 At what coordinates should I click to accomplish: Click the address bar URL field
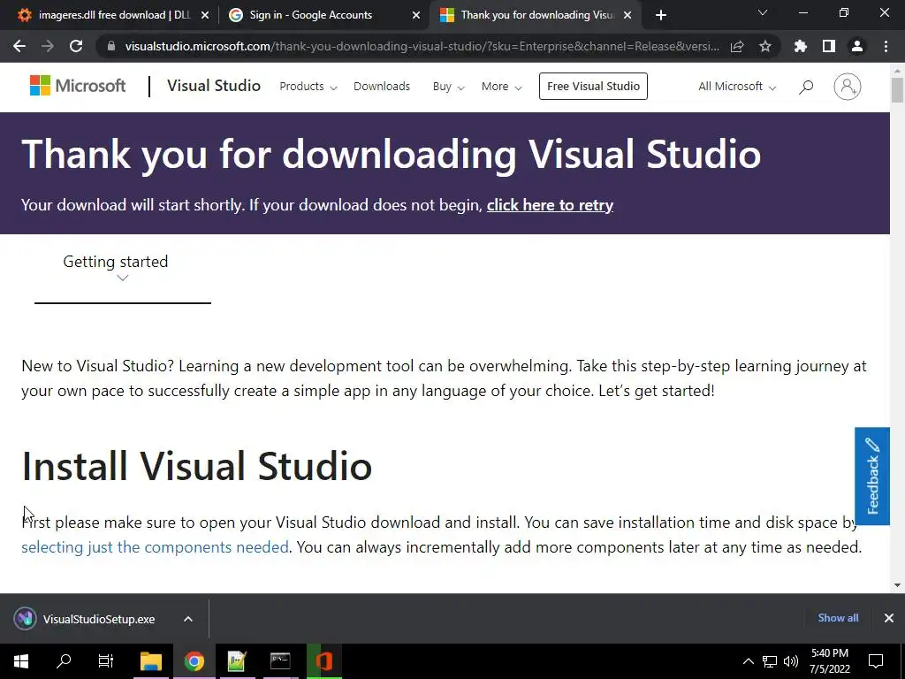coord(422,46)
